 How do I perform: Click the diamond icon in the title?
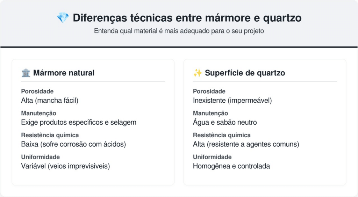click(63, 18)
